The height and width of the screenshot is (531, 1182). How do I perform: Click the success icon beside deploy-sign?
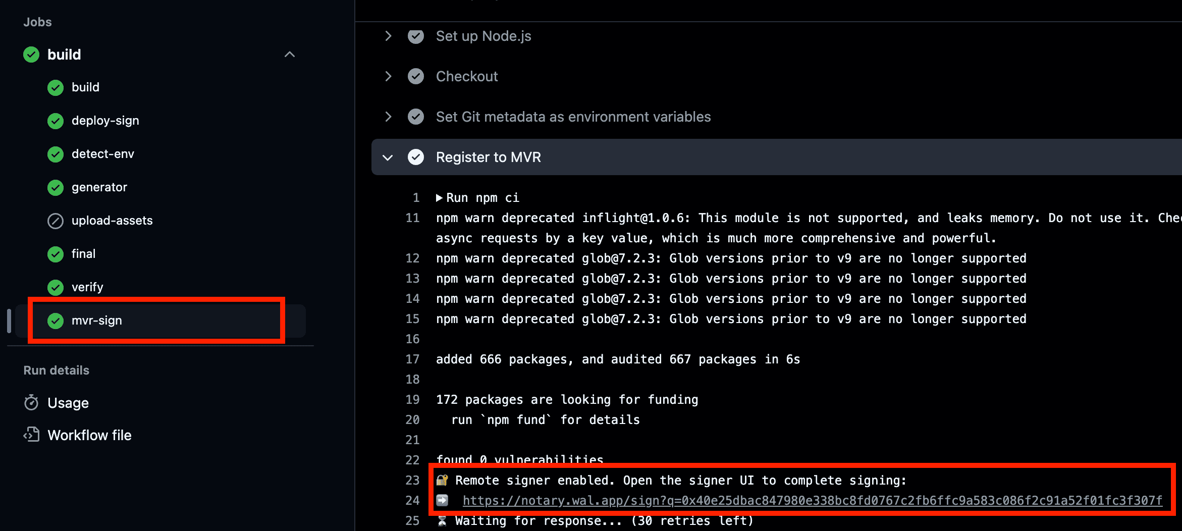[56, 121]
